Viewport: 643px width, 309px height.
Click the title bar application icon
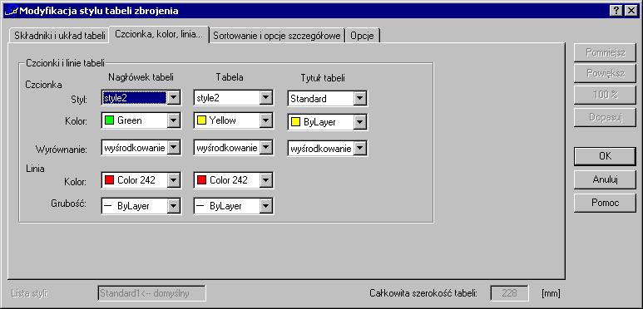coord(11,11)
